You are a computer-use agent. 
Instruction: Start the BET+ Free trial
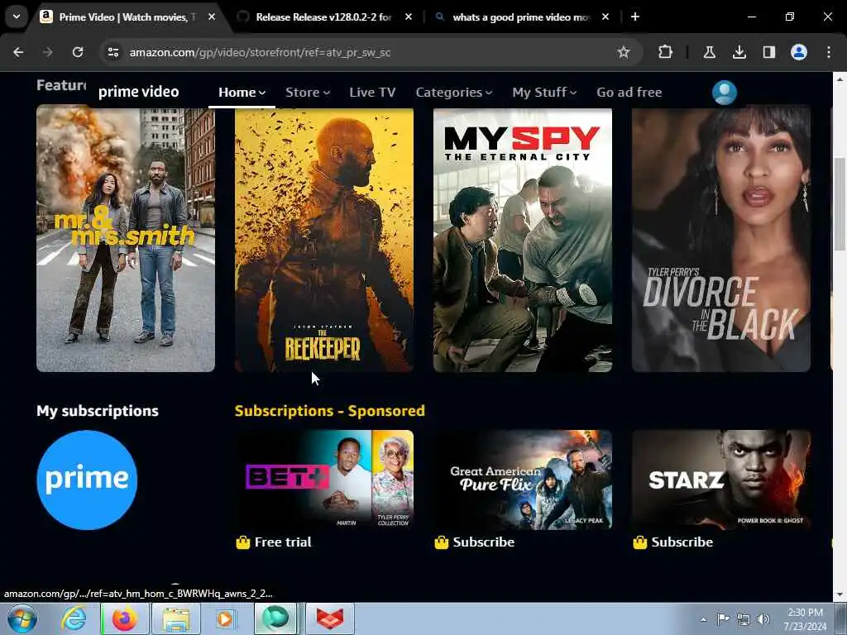click(274, 542)
